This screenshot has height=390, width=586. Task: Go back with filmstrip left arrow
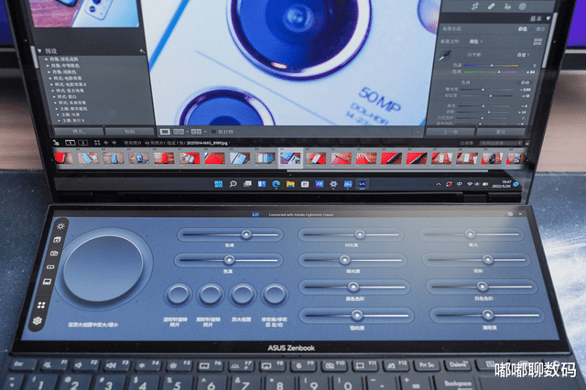106,142
